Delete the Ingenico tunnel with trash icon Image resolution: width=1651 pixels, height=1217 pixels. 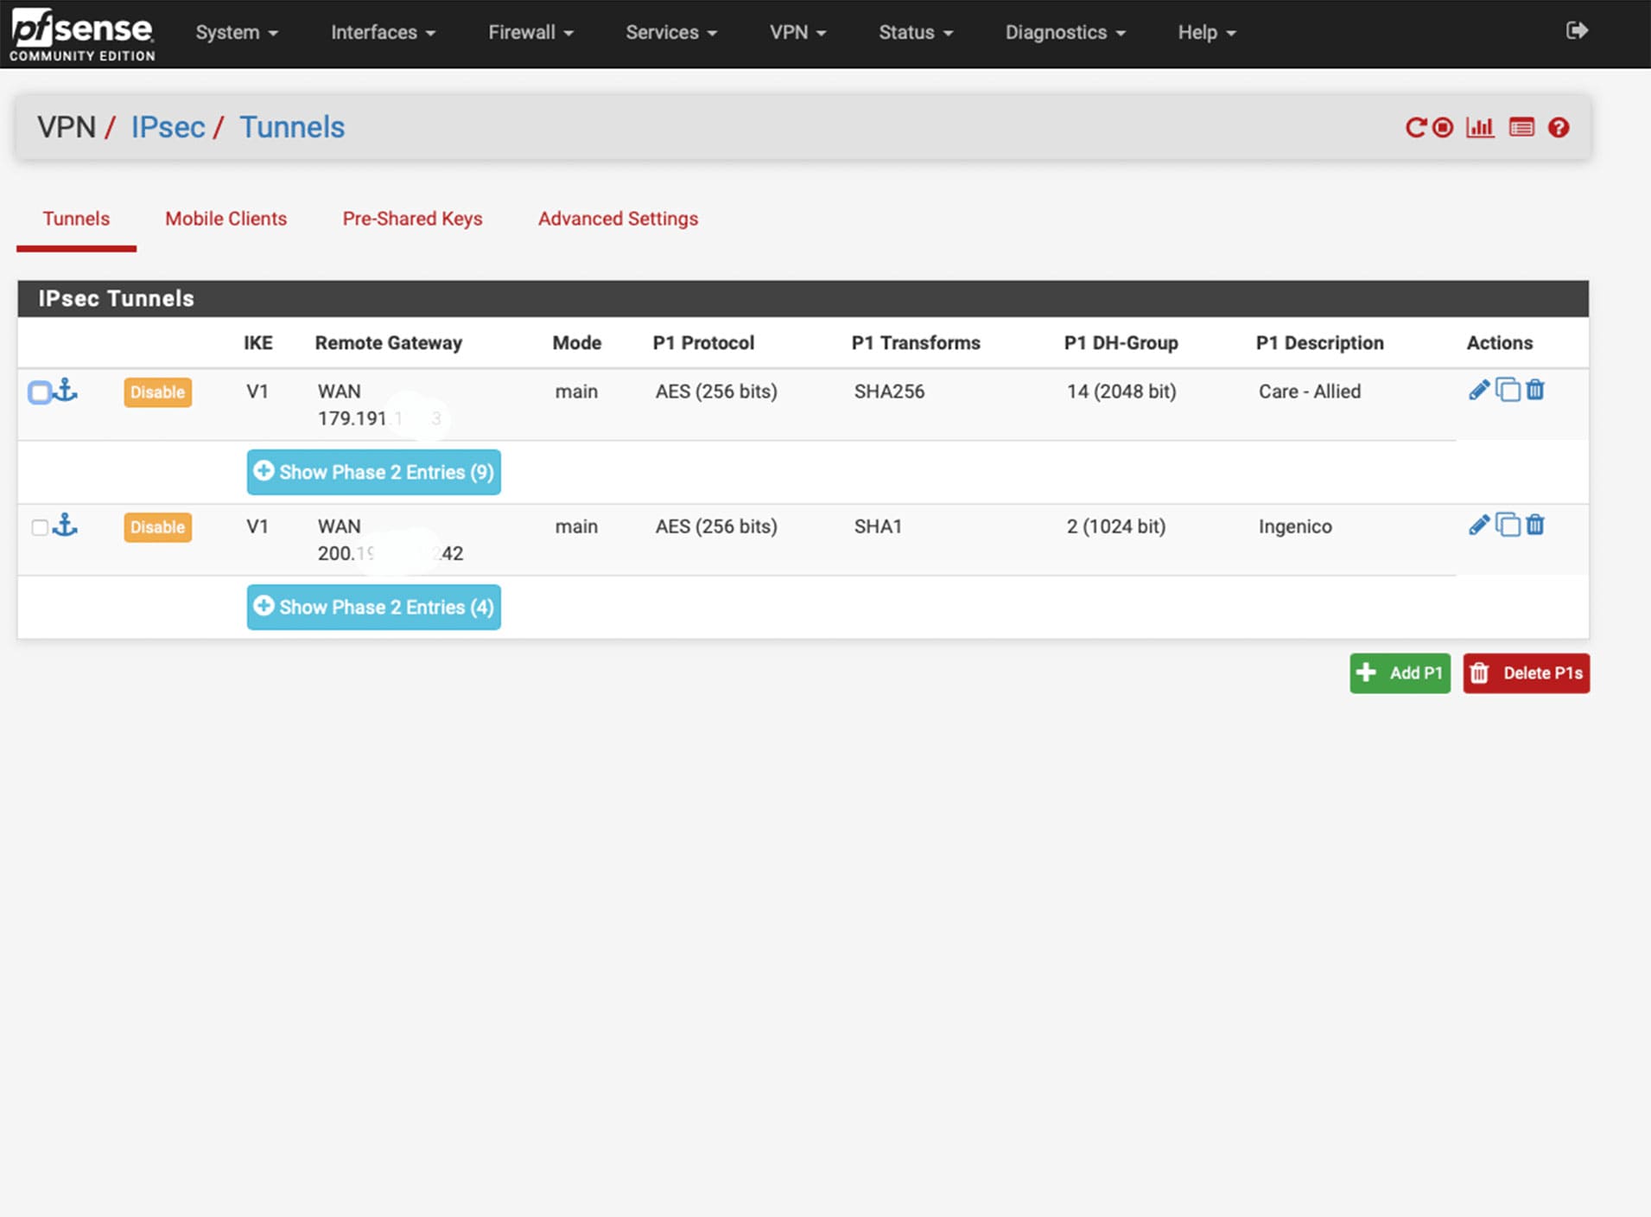pyautogui.click(x=1535, y=526)
